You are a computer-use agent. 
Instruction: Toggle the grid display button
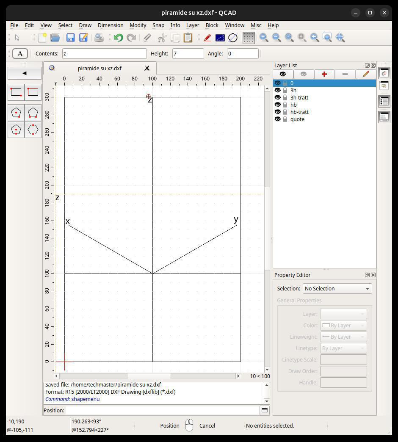[x=249, y=38]
